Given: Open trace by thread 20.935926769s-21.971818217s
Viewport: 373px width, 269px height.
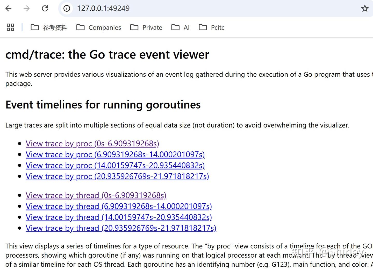Looking at the screenshot, I should [x=121, y=228].
